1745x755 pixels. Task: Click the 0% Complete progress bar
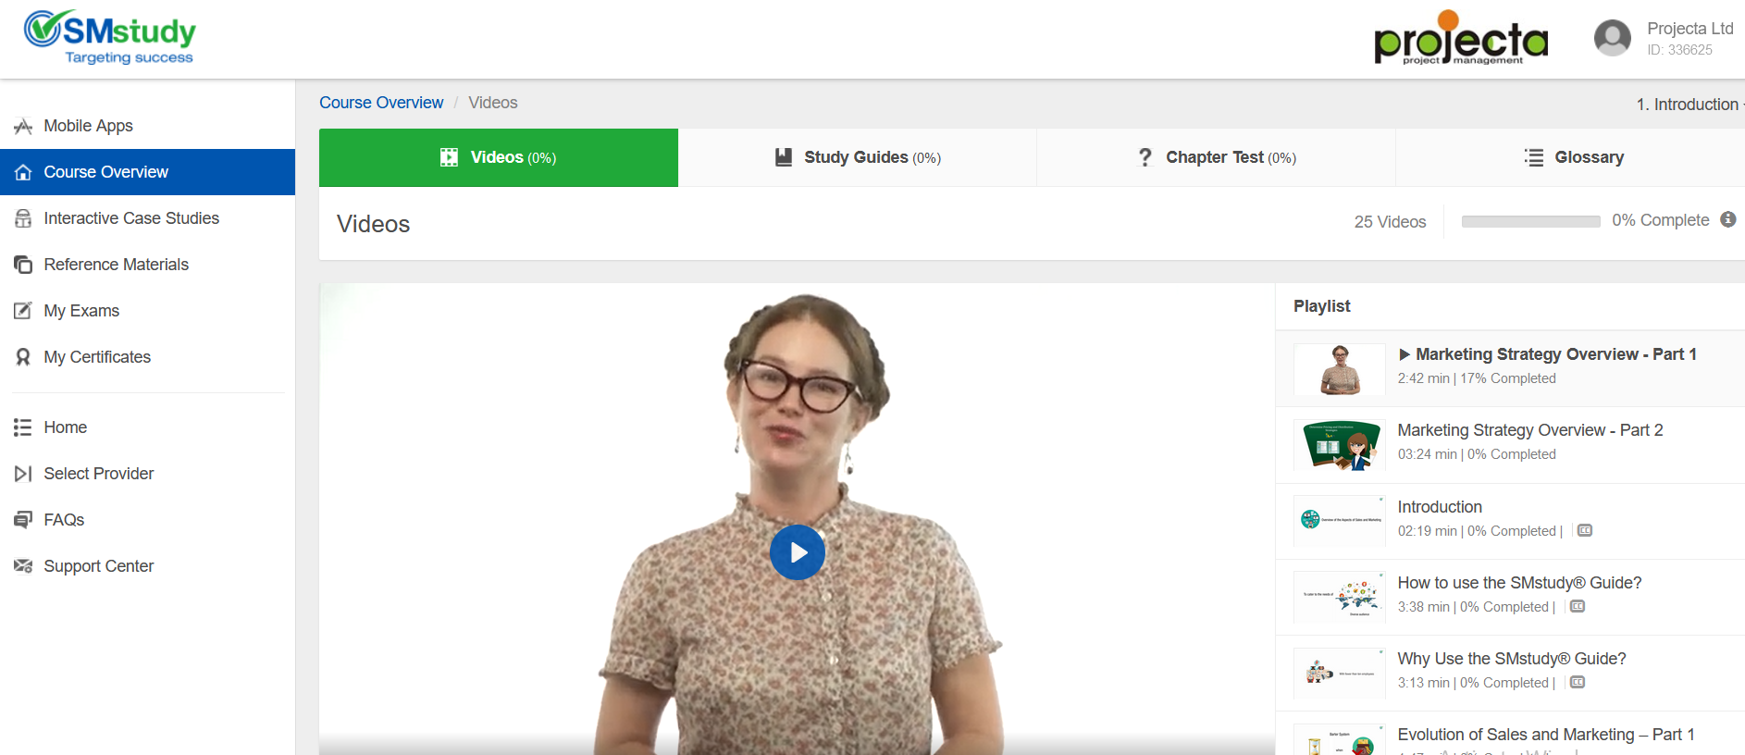(1530, 221)
